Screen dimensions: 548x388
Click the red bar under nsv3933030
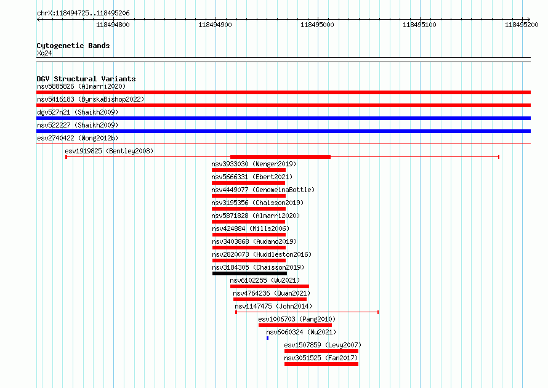249,170
